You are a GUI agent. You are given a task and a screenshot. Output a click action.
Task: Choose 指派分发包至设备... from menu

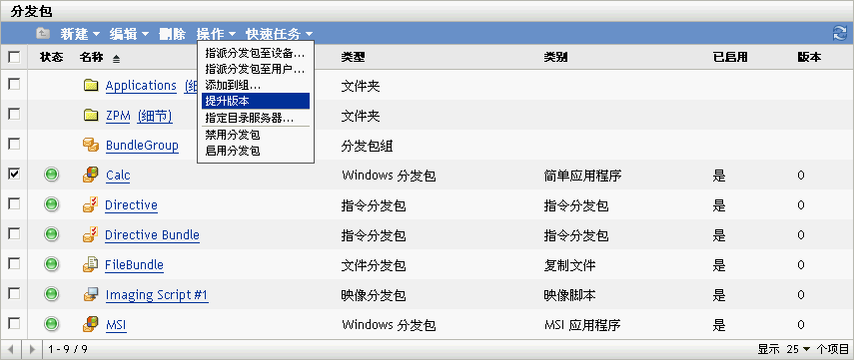(x=256, y=54)
